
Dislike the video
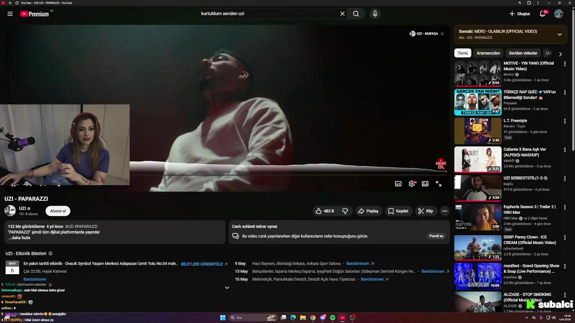[x=345, y=211]
